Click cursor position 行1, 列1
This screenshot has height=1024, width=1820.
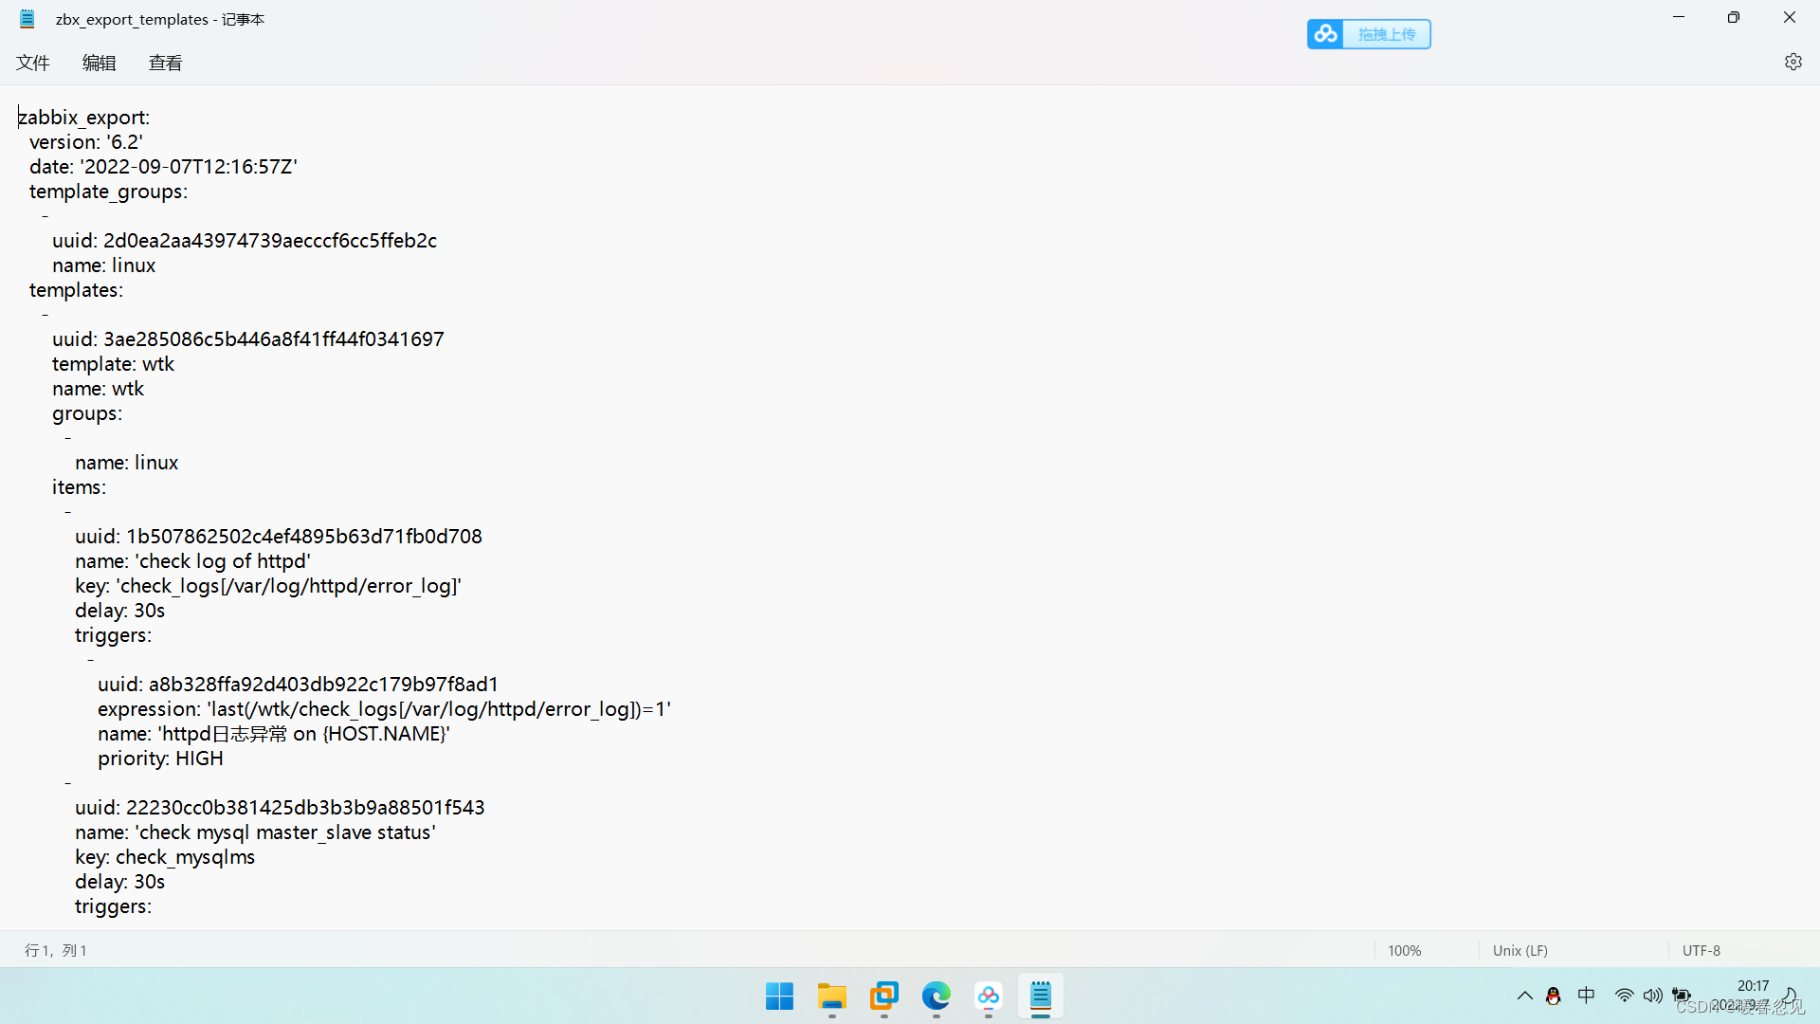56,950
